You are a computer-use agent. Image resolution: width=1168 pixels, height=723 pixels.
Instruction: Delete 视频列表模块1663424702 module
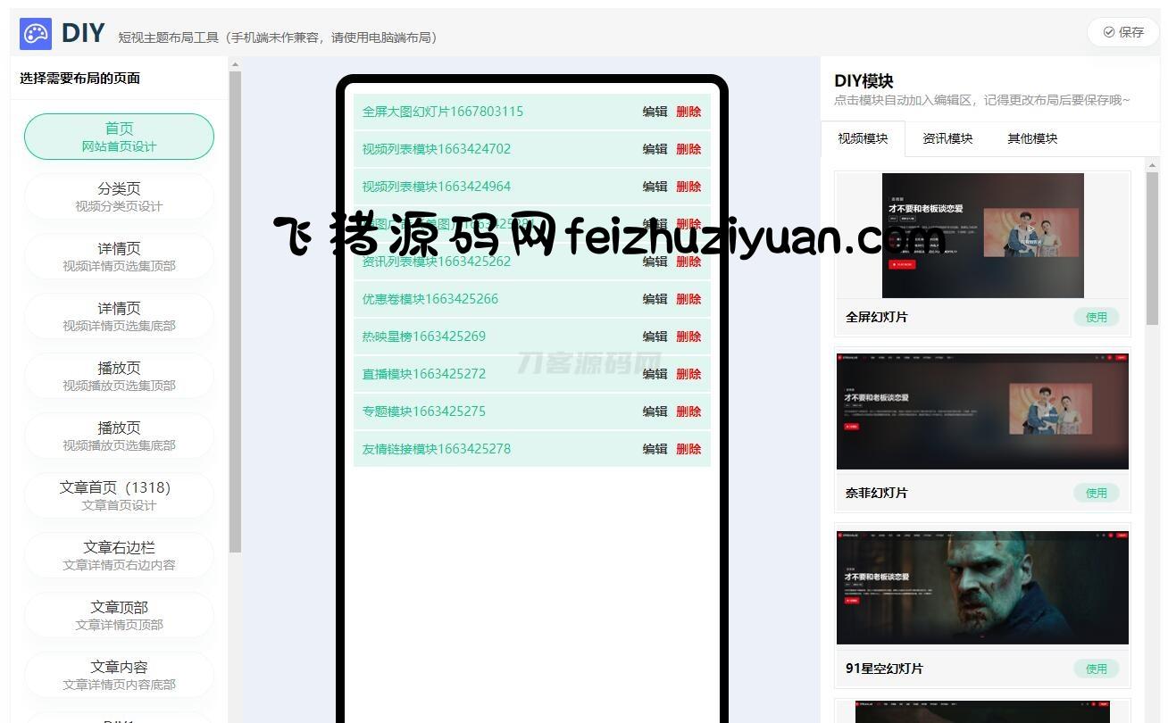point(688,149)
